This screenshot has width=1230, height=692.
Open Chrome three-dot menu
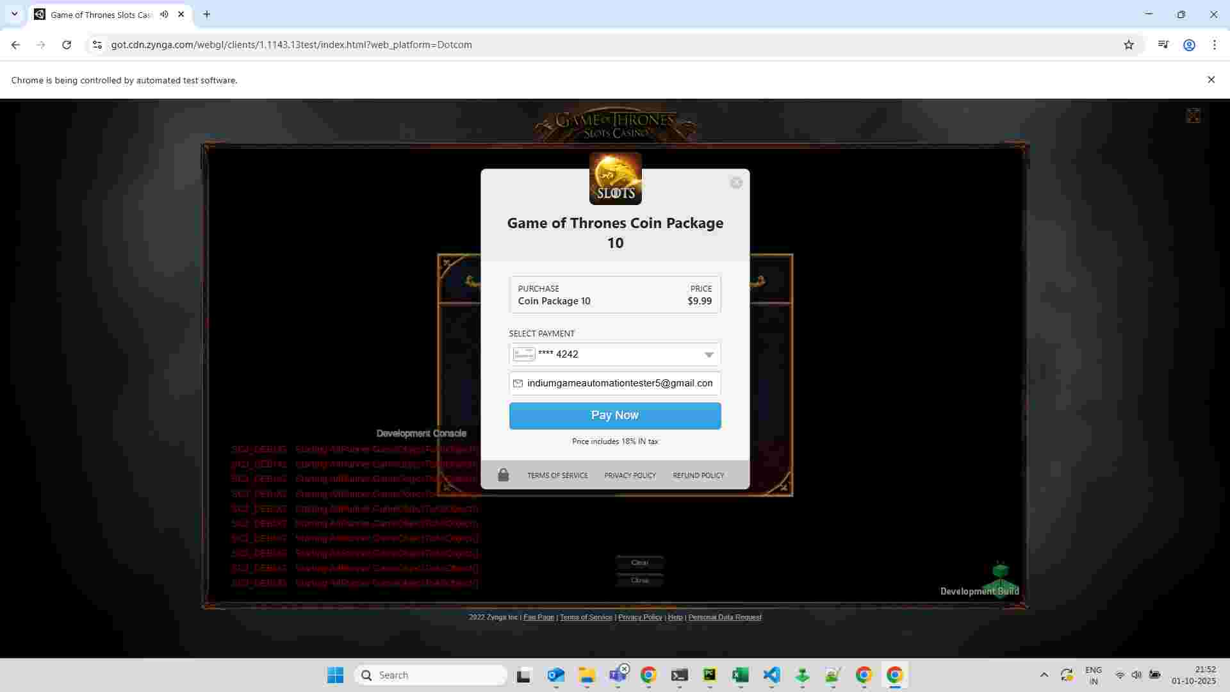pos(1214,45)
